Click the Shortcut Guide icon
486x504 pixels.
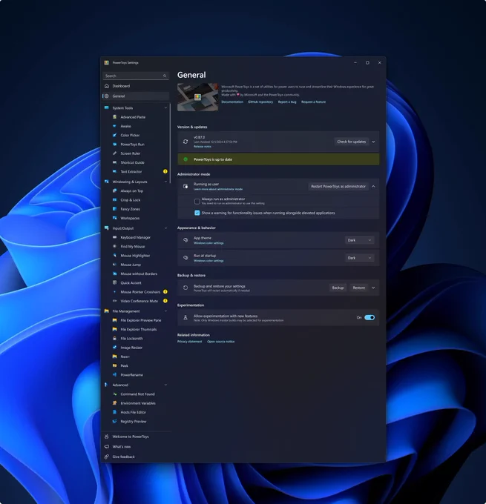pos(114,162)
